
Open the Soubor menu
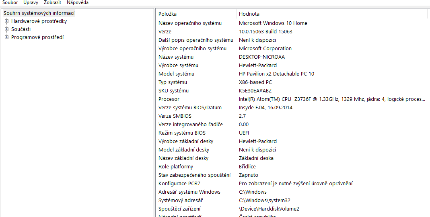pyautogui.click(x=10, y=2)
